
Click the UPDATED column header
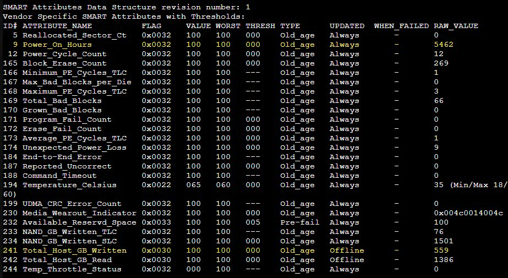click(x=347, y=26)
